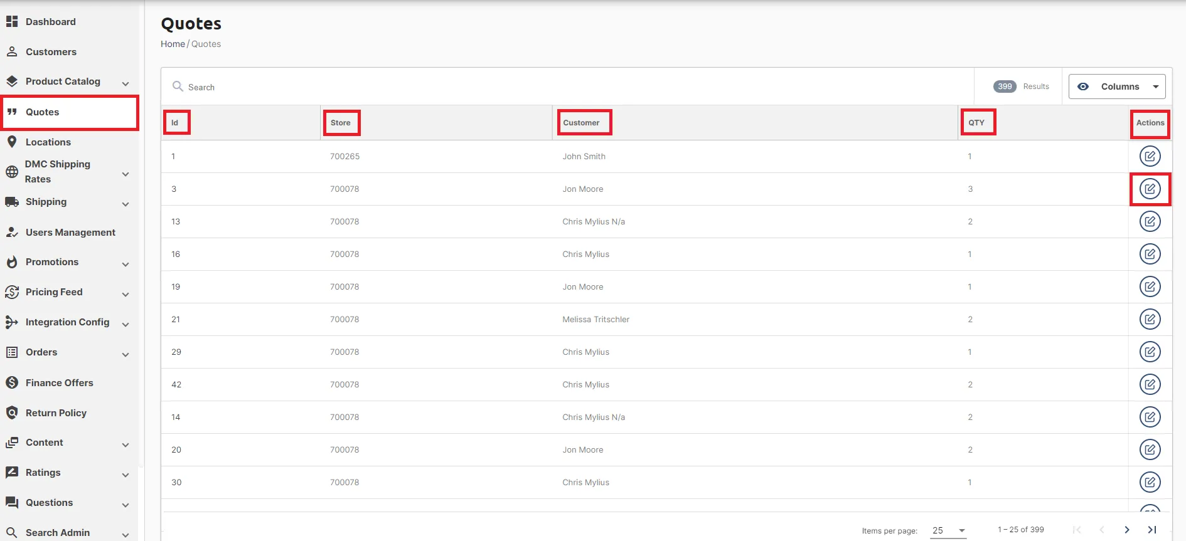Click edit icon for quote Id 16
Image resolution: width=1186 pixels, height=541 pixels.
(x=1150, y=254)
